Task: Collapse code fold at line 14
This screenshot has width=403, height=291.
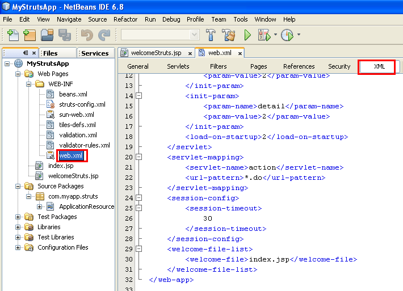Action: (139, 96)
